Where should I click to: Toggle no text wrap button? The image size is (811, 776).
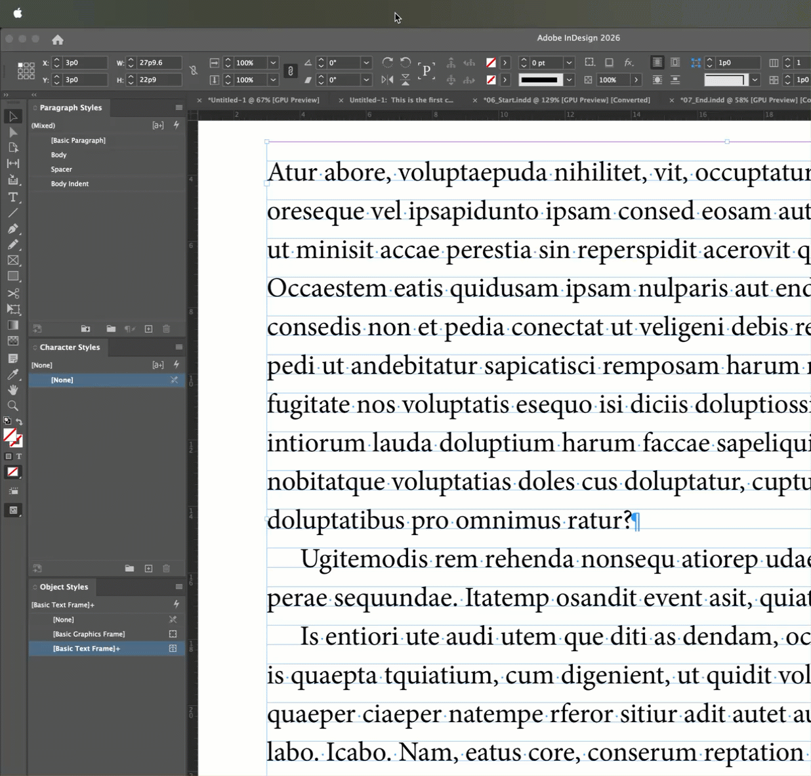point(657,62)
